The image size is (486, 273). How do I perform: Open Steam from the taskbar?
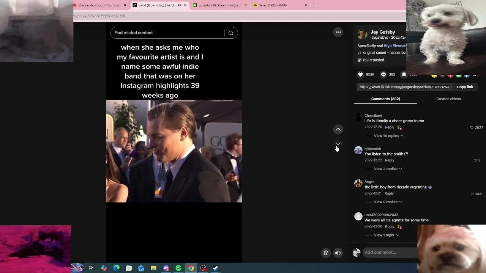pos(215,268)
